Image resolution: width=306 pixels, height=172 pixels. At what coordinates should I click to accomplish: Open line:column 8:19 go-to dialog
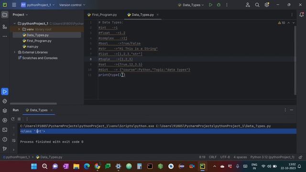202,157
